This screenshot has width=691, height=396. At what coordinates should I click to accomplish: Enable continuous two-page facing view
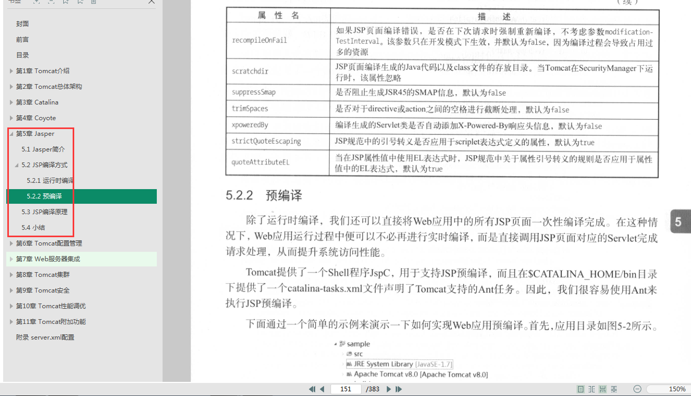(614, 389)
